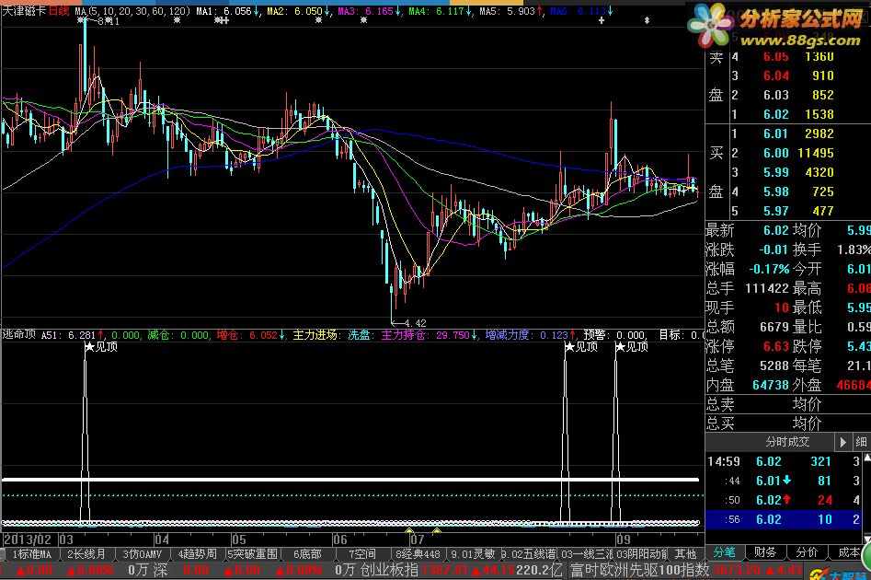Click the 逃命顶 indicator name
The width and height of the screenshot is (871, 580).
pyautogui.click(x=19, y=334)
